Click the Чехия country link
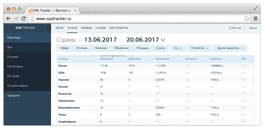 pyautogui.click(x=62, y=115)
